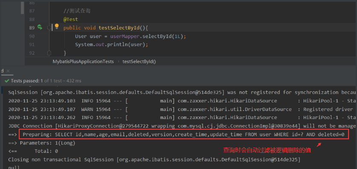Click the Tests passed status text
Screen dimensions: 357x169
pos(46,81)
